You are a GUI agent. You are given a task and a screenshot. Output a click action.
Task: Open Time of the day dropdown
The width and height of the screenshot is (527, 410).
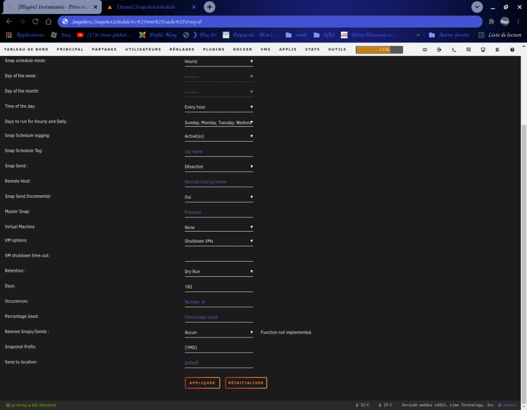tap(219, 107)
